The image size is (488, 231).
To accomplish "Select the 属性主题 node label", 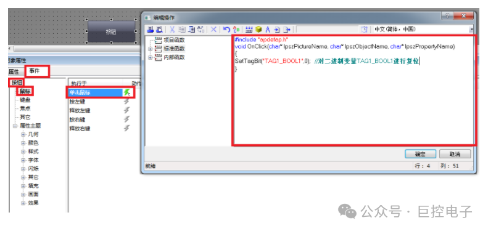I will (30, 126).
